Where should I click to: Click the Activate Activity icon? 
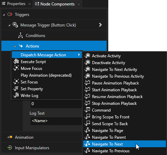[87, 56]
